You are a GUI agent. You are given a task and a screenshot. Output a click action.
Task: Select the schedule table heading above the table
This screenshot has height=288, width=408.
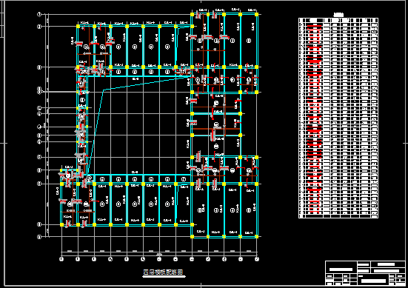tap(338, 15)
